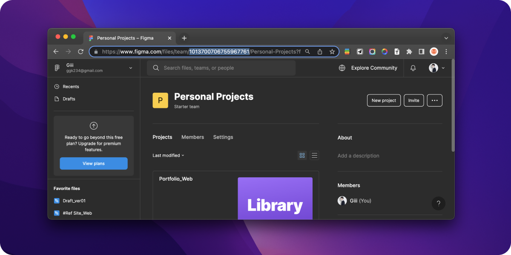The image size is (511, 255).
Task: Open the team more options ellipsis button
Action: click(435, 100)
